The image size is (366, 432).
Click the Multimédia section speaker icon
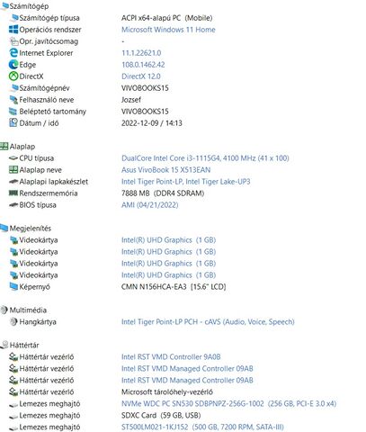[x=4, y=310]
